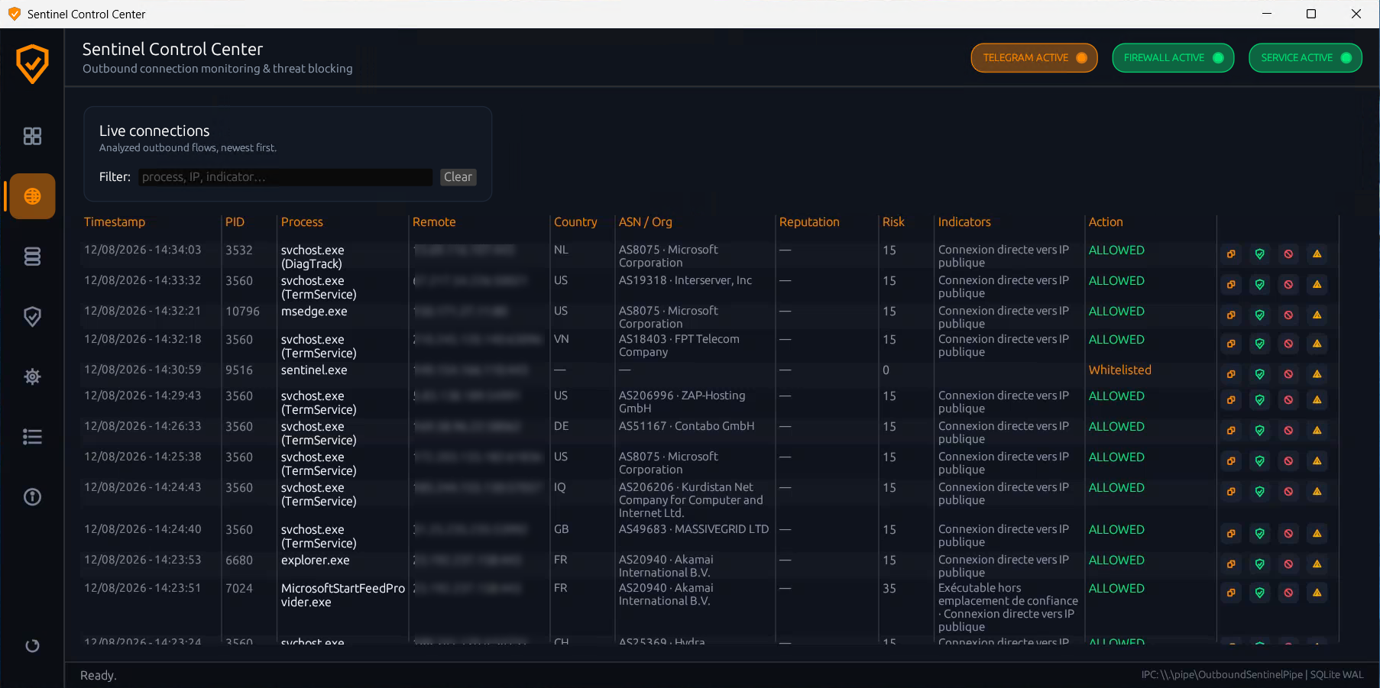
Task: Block the Kurdistan Net connection
Action: pos(1288,492)
